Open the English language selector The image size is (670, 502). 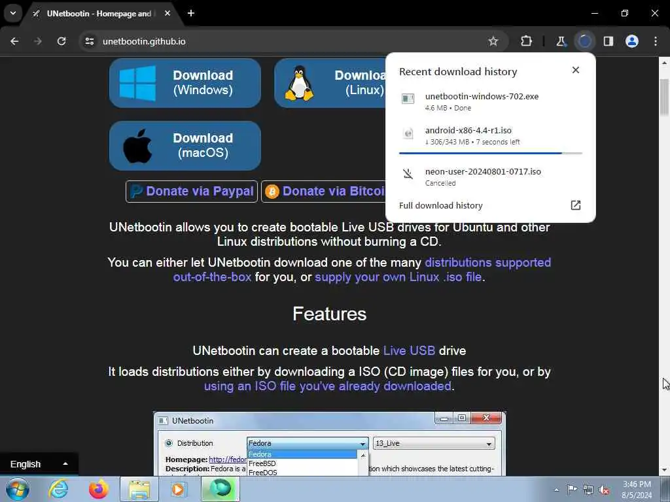click(x=39, y=464)
